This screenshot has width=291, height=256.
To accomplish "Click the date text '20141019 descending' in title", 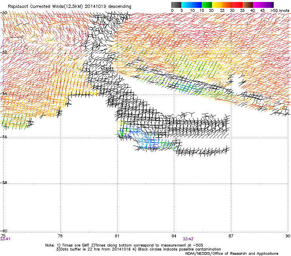I will (108, 6).
